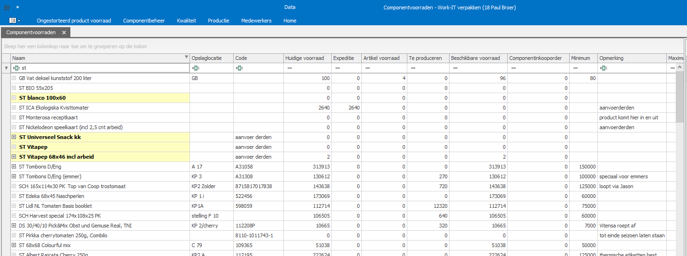Click the equals filter operator under Huidige voorraad
Image resolution: width=687 pixels, height=256 pixels.
point(290,68)
